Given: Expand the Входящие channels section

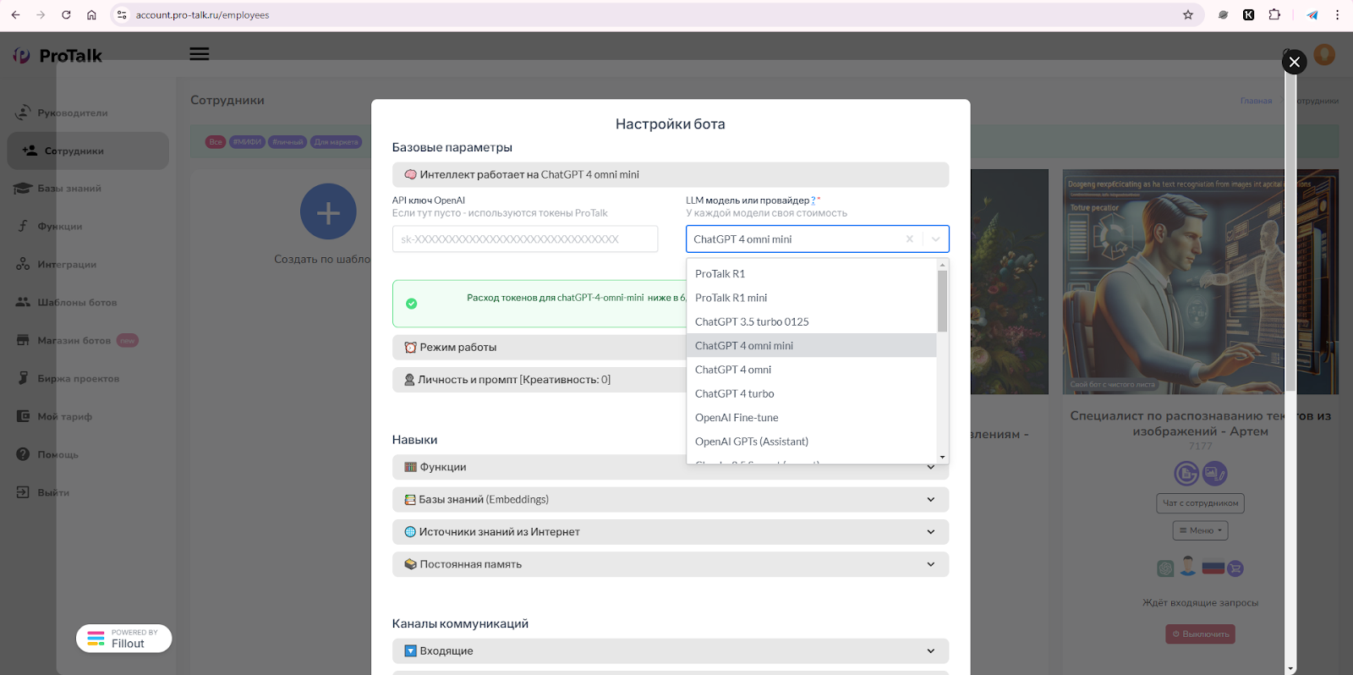Looking at the screenshot, I should tap(670, 650).
